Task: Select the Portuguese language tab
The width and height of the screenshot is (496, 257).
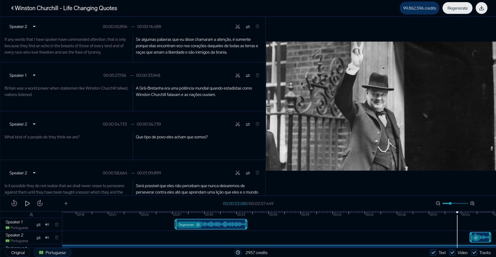Action: pos(52,252)
